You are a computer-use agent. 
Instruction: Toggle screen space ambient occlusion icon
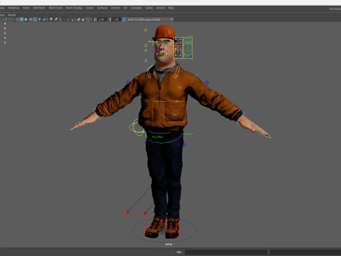point(51,19)
